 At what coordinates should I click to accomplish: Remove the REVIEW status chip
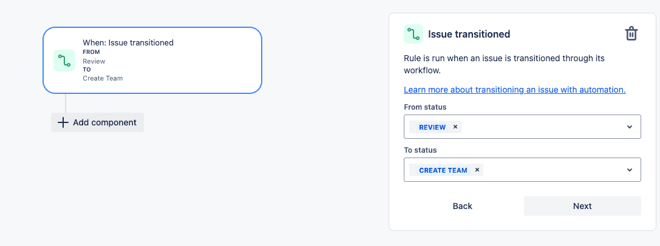(x=455, y=127)
